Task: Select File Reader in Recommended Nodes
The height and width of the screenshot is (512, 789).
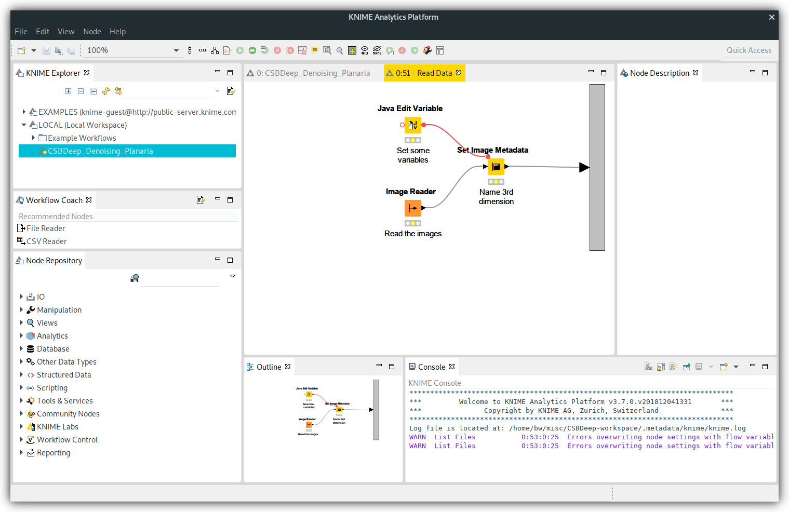Action: [x=46, y=228]
